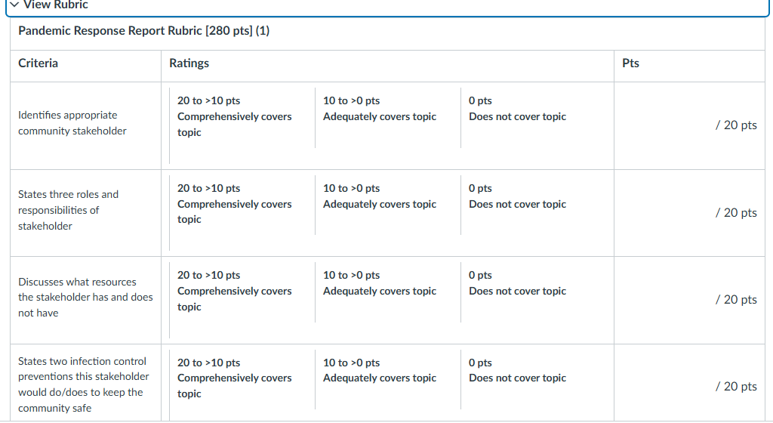Select 'States three roles and responsibilities' criterion text
773x423 pixels.
click(68, 210)
